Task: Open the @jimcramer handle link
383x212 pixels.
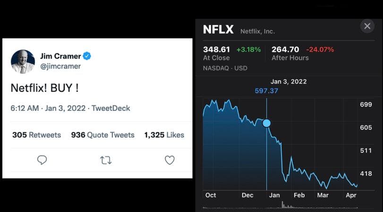Action: [60, 67]
